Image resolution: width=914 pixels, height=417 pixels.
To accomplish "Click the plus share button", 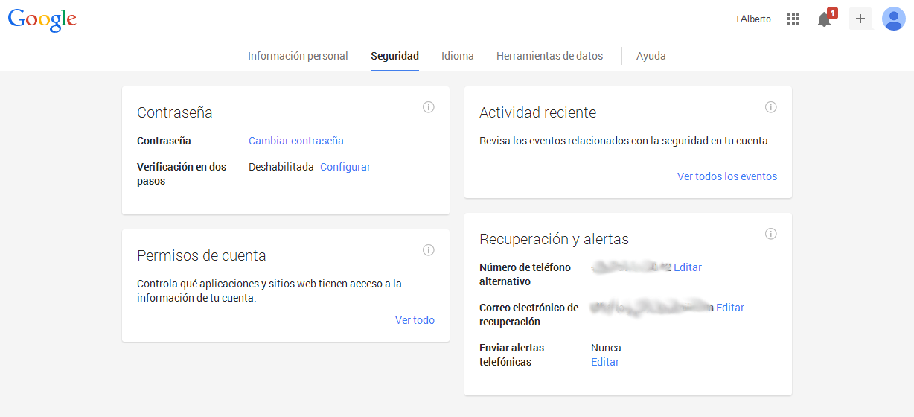I will coord(860,19).
